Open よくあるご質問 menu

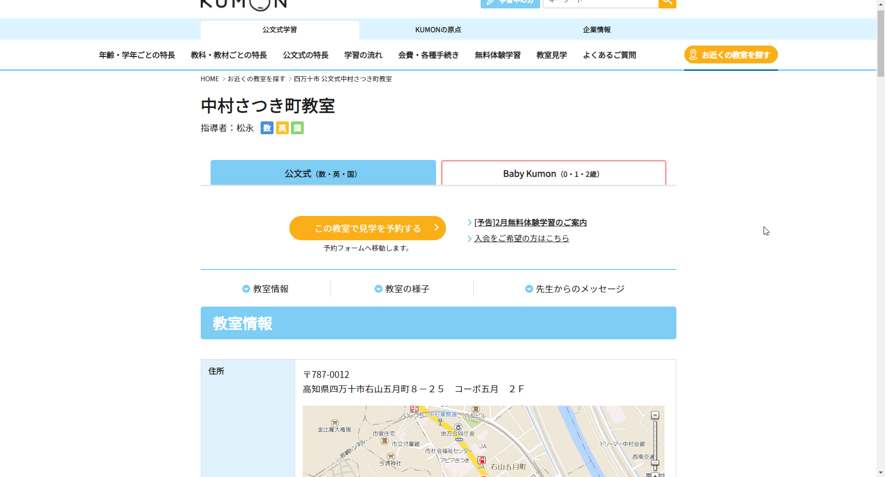pos(609,55)
